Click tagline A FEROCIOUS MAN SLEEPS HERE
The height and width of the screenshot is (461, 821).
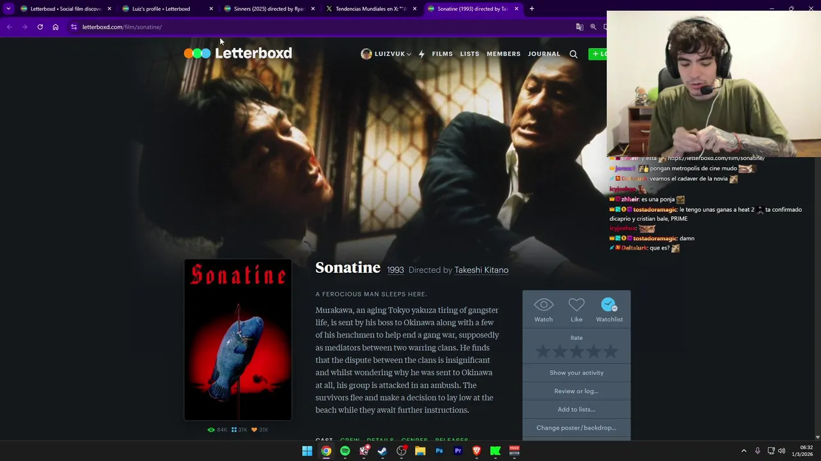[371, 294]
